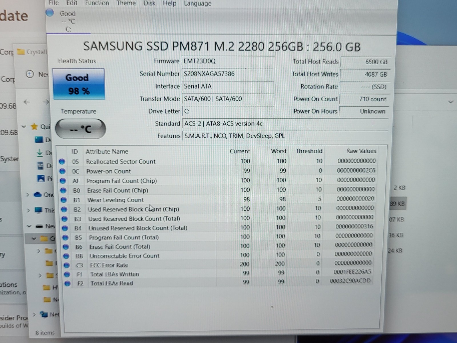Collapse the Quick access tree node
Image resolution: width=457 pixels, height=343 pixels.
pyautogui.click(x=24, y=127)
